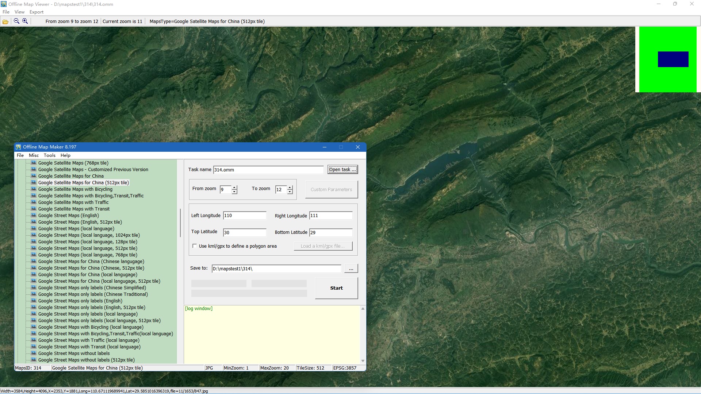Click the open folder icon in viewer toolbar
Screen dimensions: 701x394
(x=5, y=22)
